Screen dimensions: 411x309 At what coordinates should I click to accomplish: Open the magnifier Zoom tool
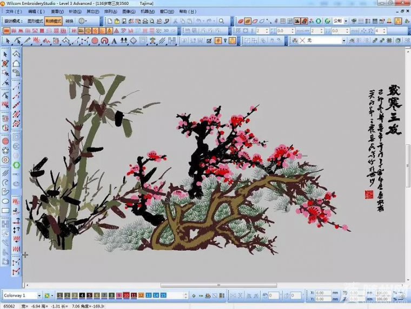[222, 21]
